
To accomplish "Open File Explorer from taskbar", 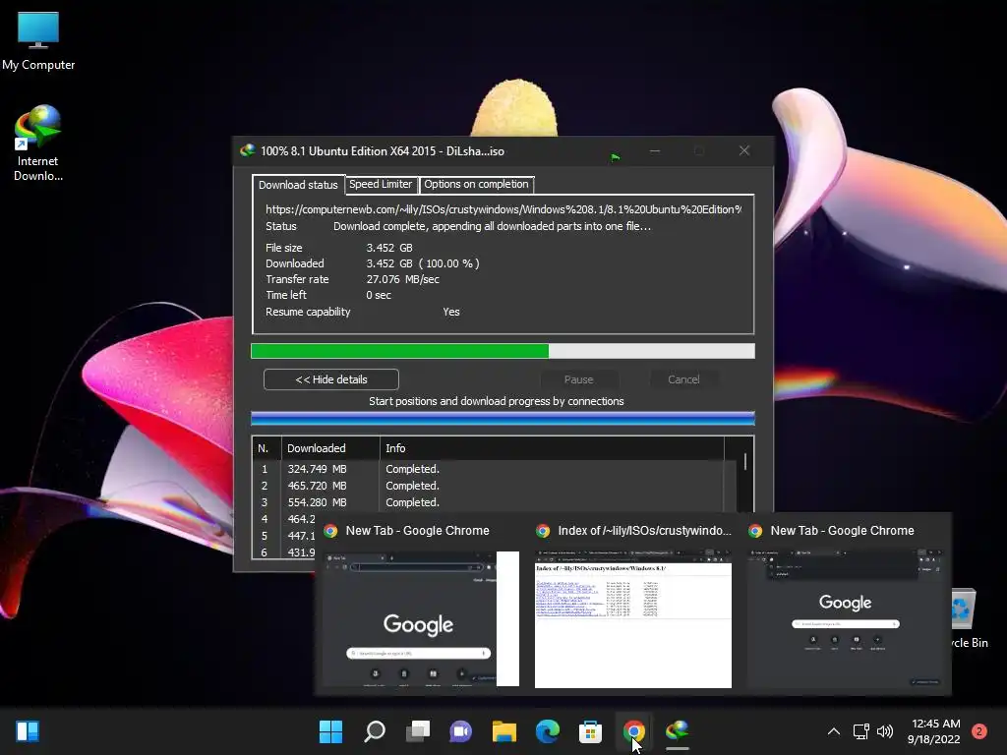I will tap(504, 730).
